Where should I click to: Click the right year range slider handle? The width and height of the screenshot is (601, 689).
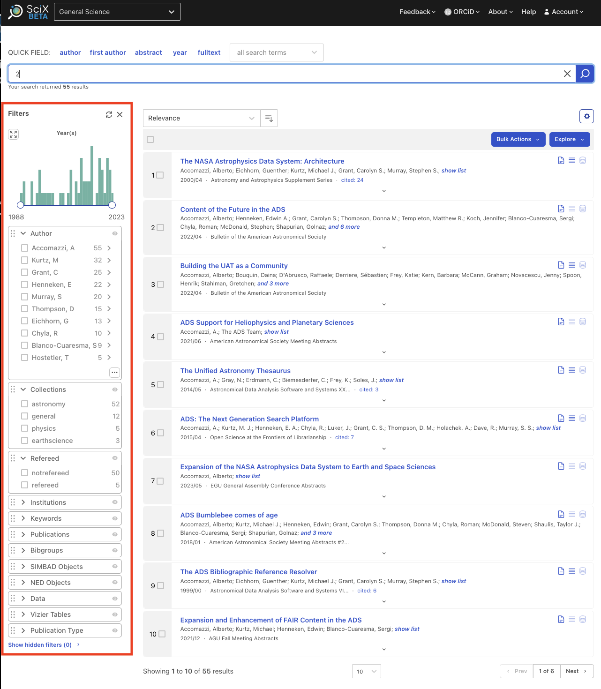pyautogui.click(x=112, y=205)
